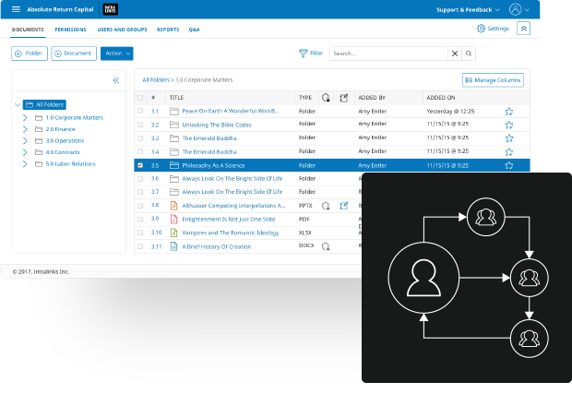
Task: Switch to the Reports tab
Action: [168, 30]
